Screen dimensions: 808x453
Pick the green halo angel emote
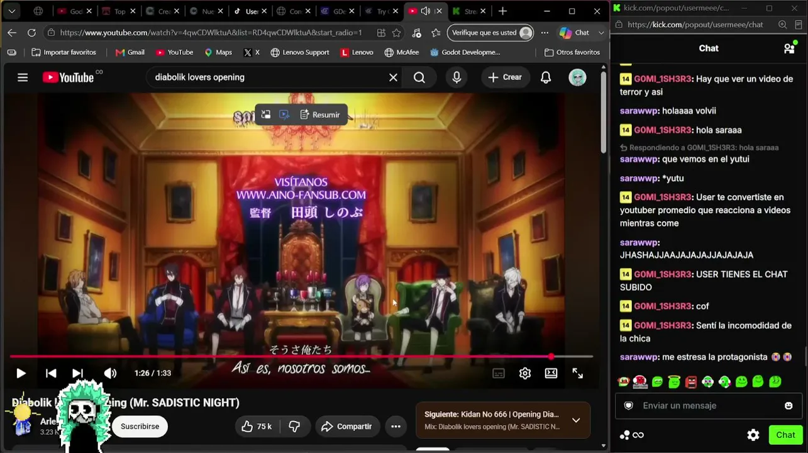pos(674,381)
